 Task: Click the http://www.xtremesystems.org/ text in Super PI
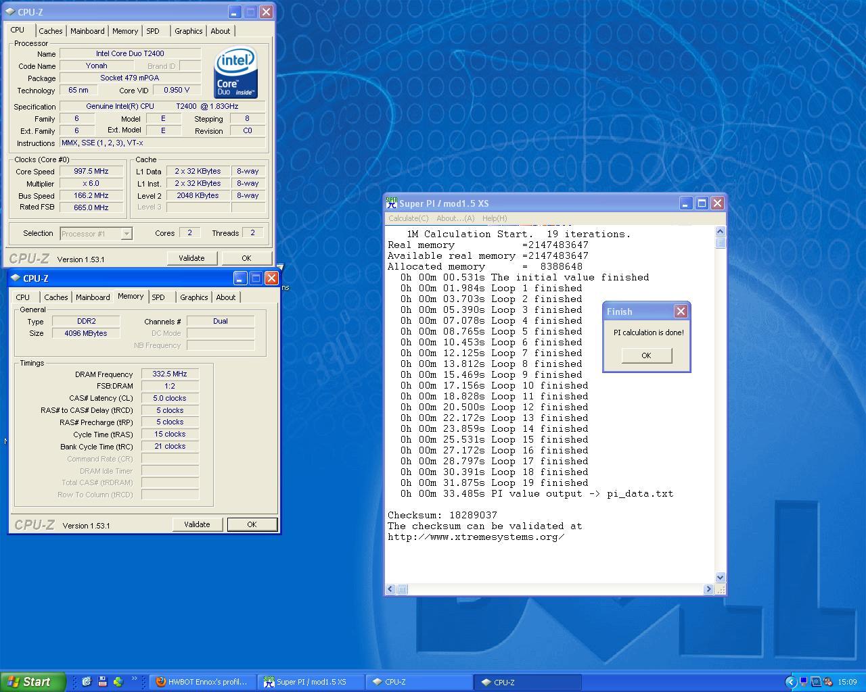point(476,537)
